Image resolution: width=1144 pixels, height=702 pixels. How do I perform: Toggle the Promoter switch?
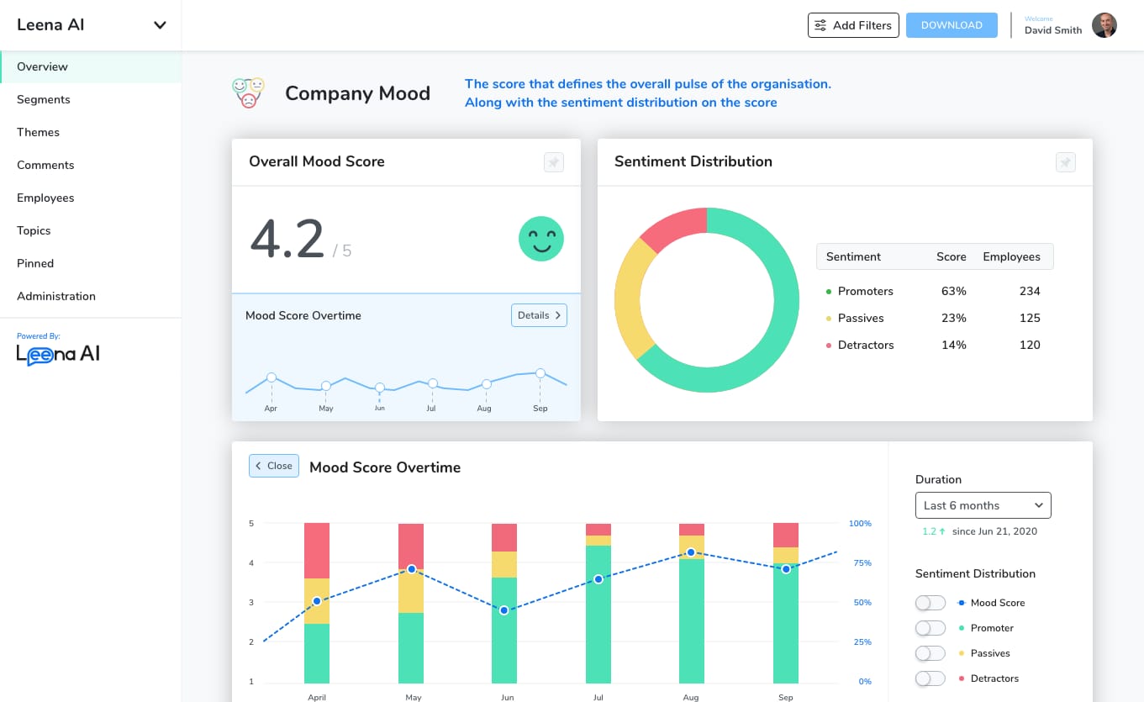[x=930, y=628]
